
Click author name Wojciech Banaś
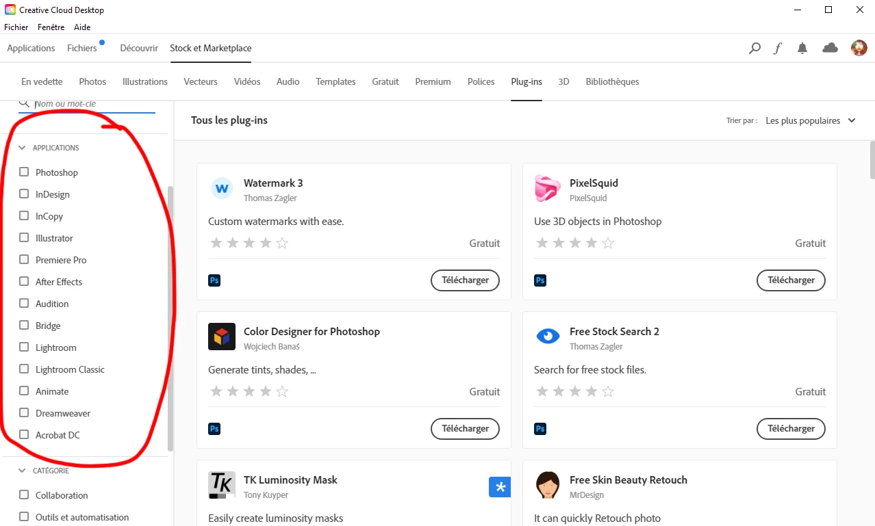point(271,346)
